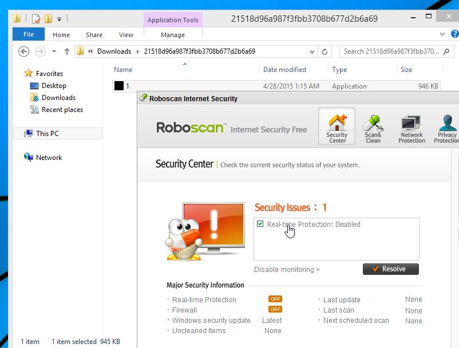
Task: Maximize the File Explorer window
Action: click(x=428, y=17)
